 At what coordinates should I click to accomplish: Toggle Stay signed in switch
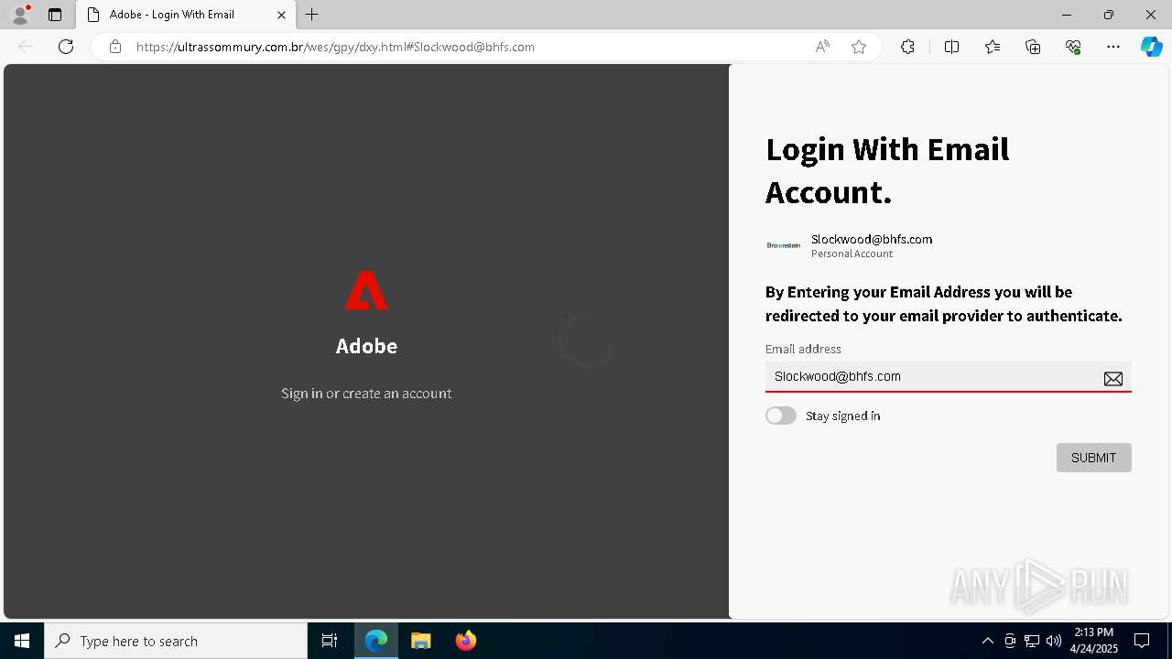click(781, 416)
